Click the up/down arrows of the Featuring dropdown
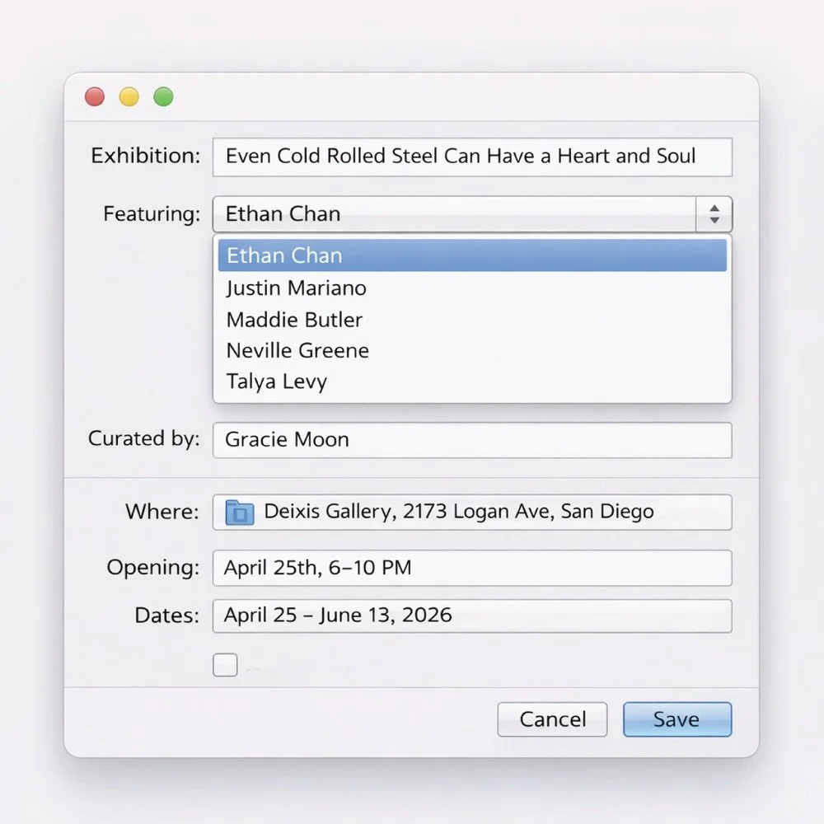The height and width of the screenshot is (824, 824). pos(714,214)
